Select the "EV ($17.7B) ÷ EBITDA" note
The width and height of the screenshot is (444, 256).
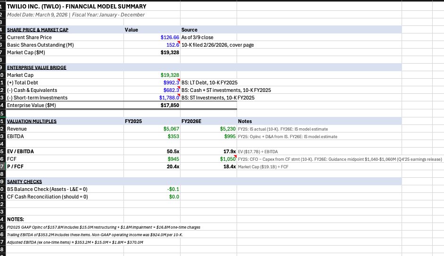pyautogui.click(x=258, y=152)
